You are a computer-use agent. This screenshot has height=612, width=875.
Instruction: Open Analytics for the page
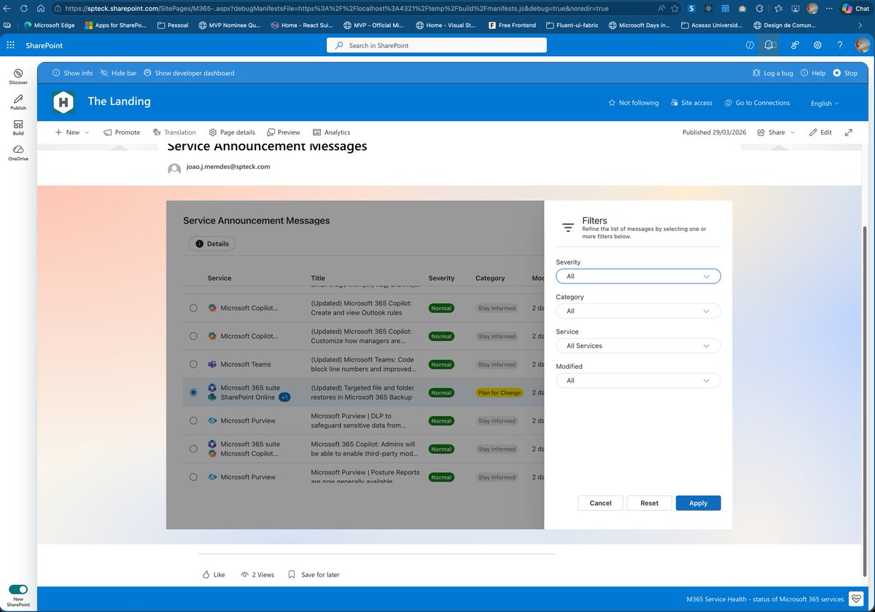pos(331,132)
